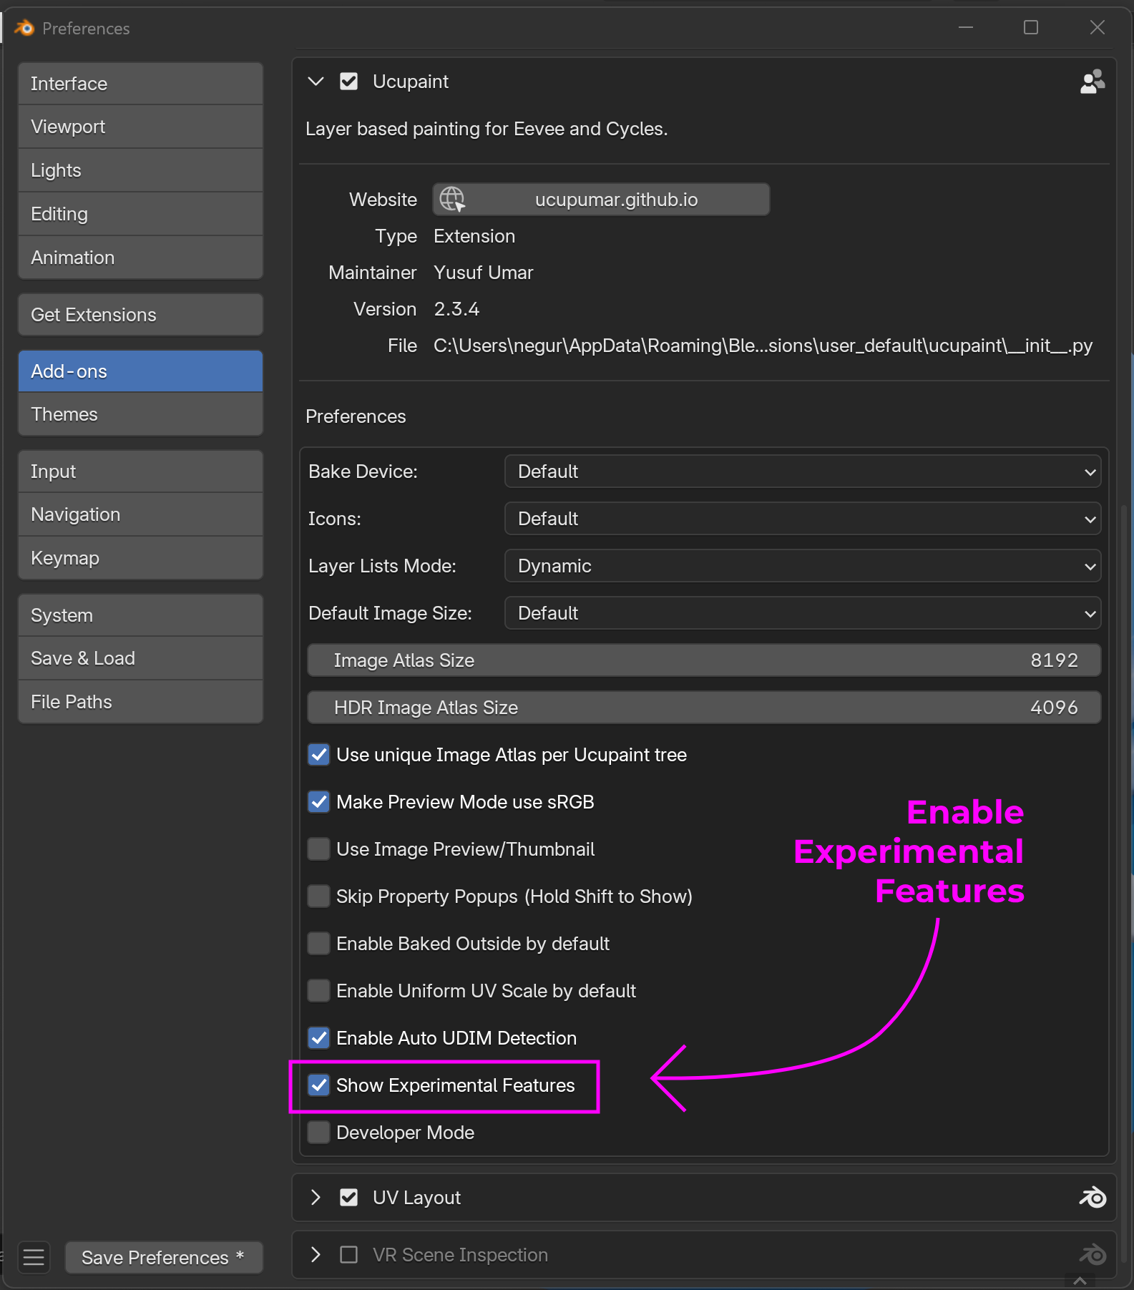The image size is (1134, 1290).
Task: Click the Ucupaint file path text
Action: (763, 346)
